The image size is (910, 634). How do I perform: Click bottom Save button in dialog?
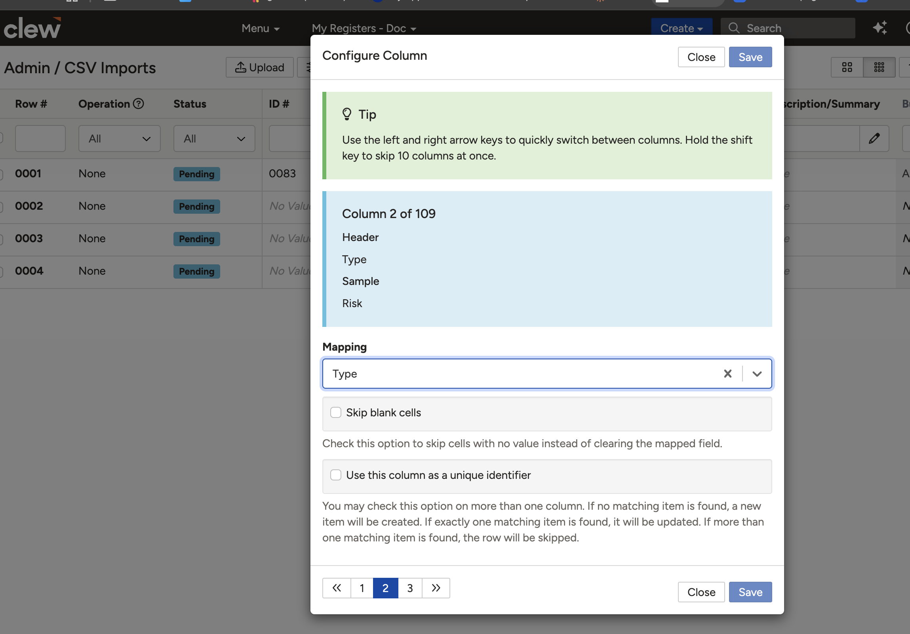pos(750,592)
